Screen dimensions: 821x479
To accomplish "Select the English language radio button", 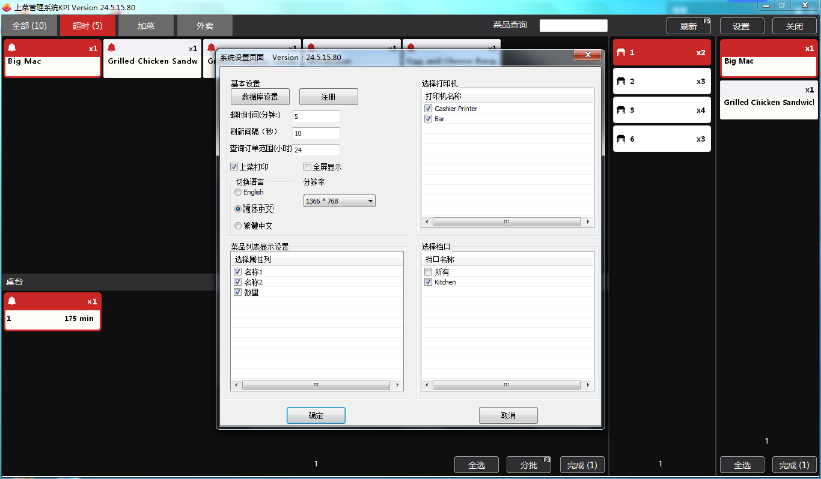I will (x=238, y=192).
